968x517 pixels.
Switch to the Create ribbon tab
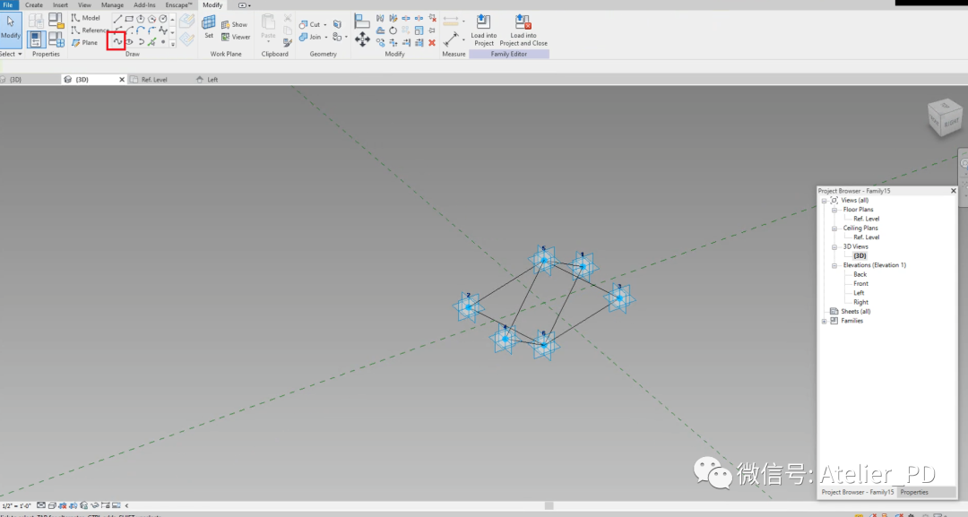click(34, 5)
